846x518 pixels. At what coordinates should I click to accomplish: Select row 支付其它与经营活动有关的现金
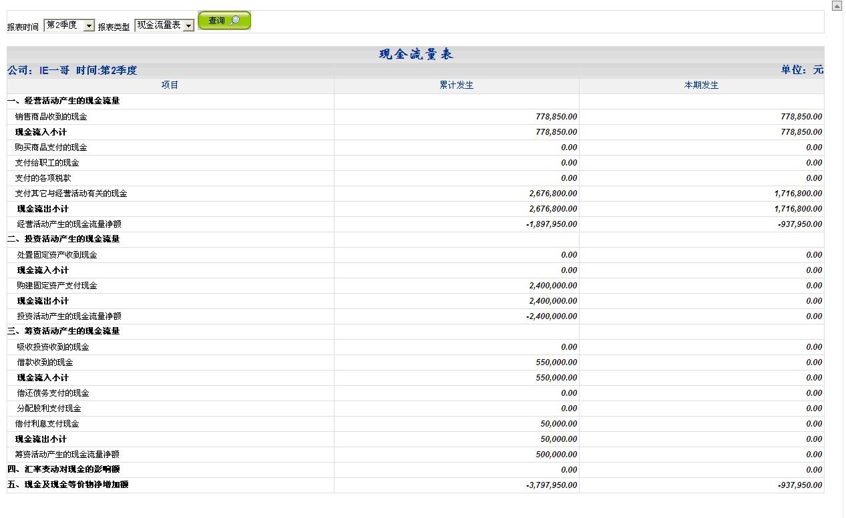(415, 194)
